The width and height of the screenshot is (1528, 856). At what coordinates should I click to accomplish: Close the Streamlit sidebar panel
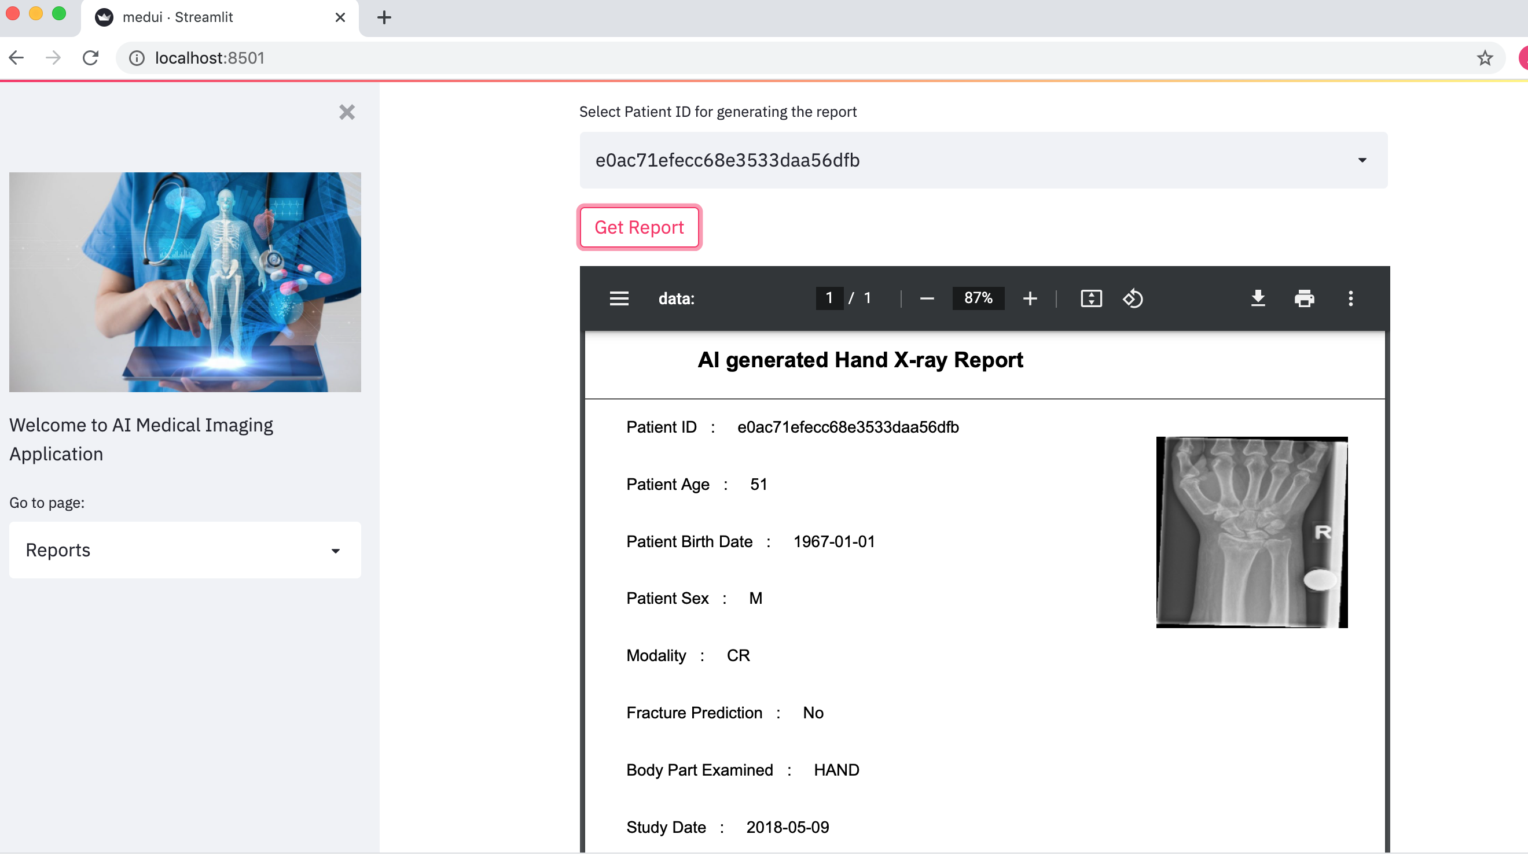347,112
